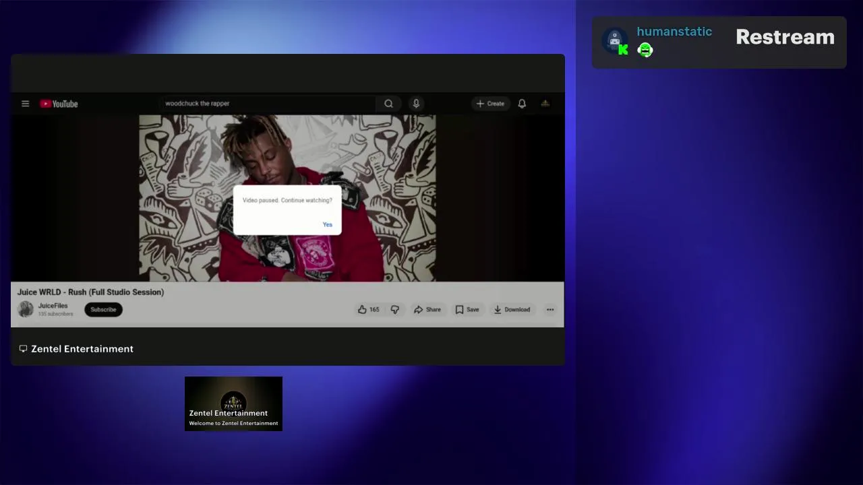
Task: Share the Juice WRLD video
Action: (427, 309)
